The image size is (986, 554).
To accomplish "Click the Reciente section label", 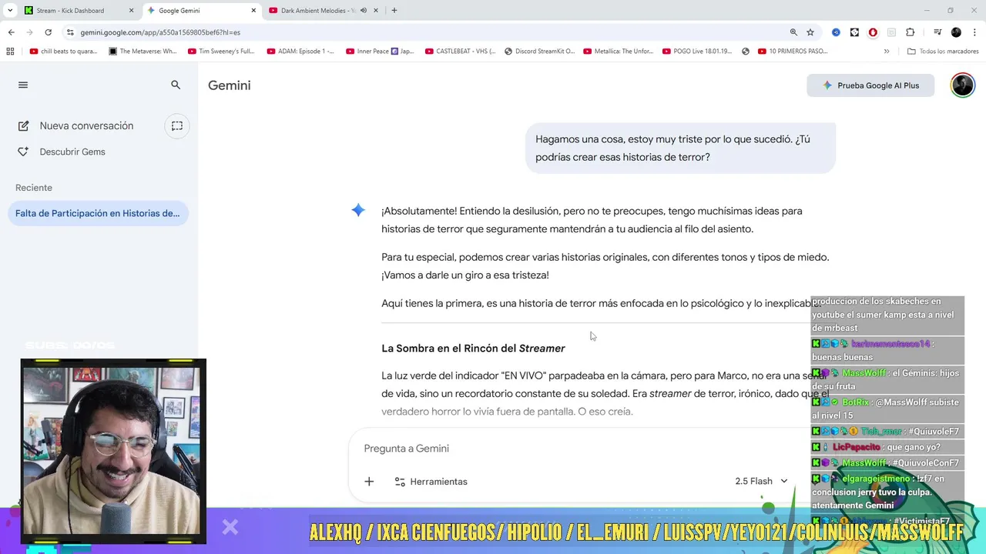I will point(34,188).
